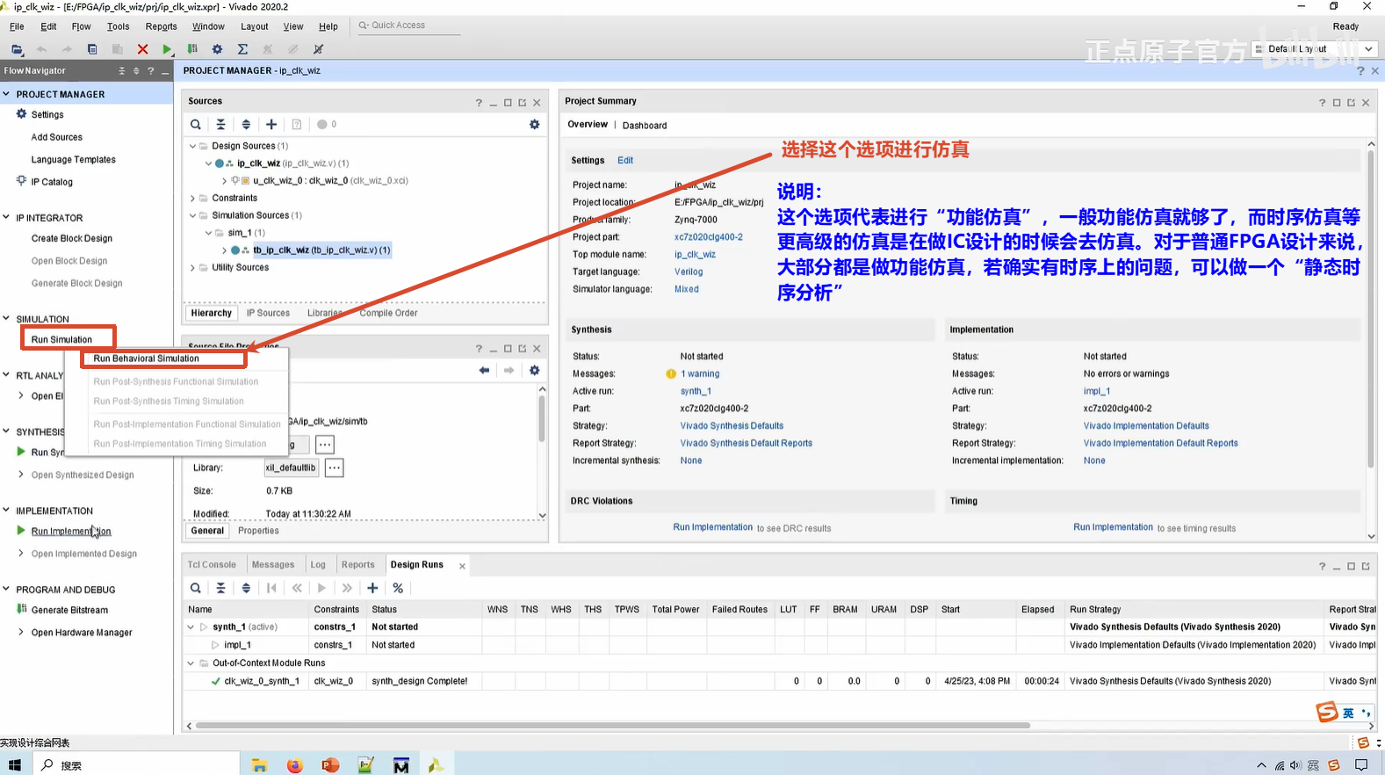Open PowerPoint from the taskbar

(x=330, y=765)
